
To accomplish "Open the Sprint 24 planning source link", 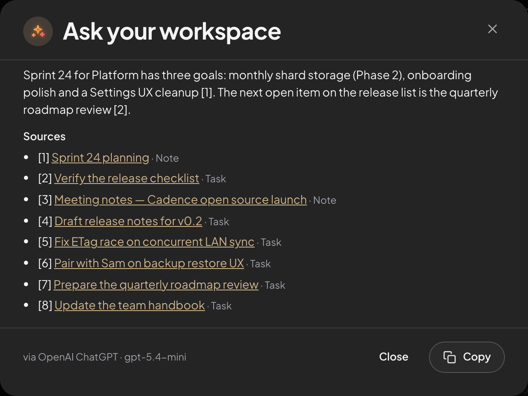I will (x=100, y=158).
